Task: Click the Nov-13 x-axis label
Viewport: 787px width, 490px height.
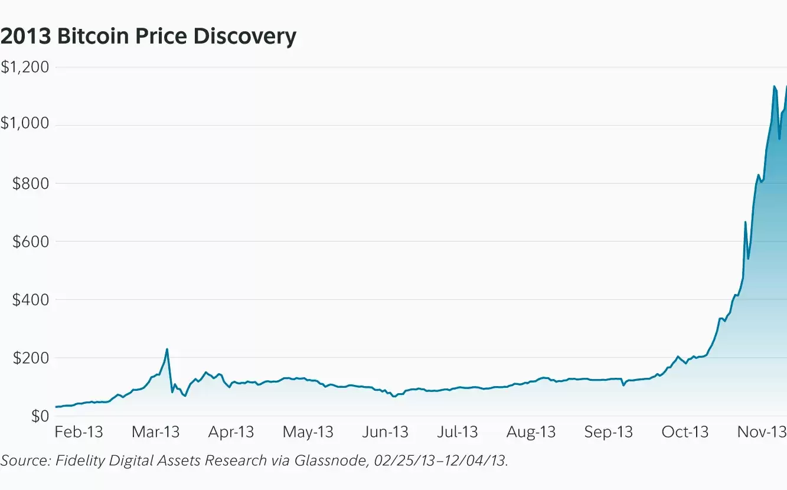Action: click(x=762, y=432)
